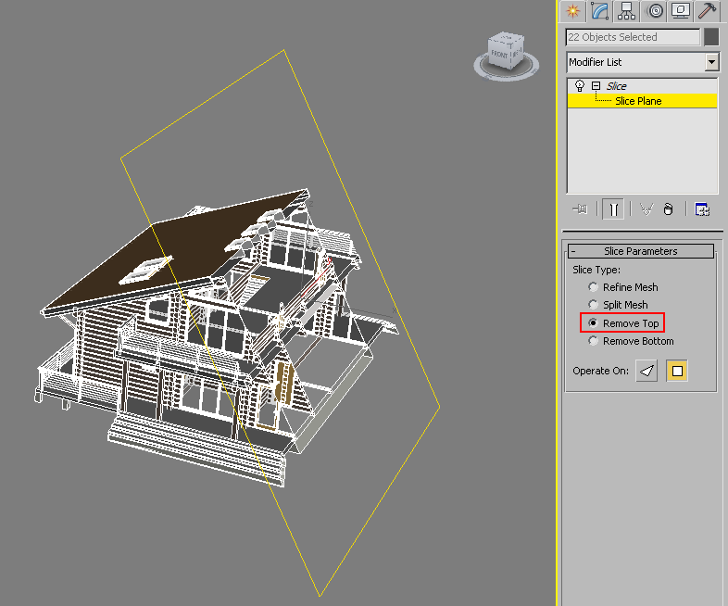Viewport: 728px width, 606px height.
Task: Open the object color swatch
Action: pos(711,37)
